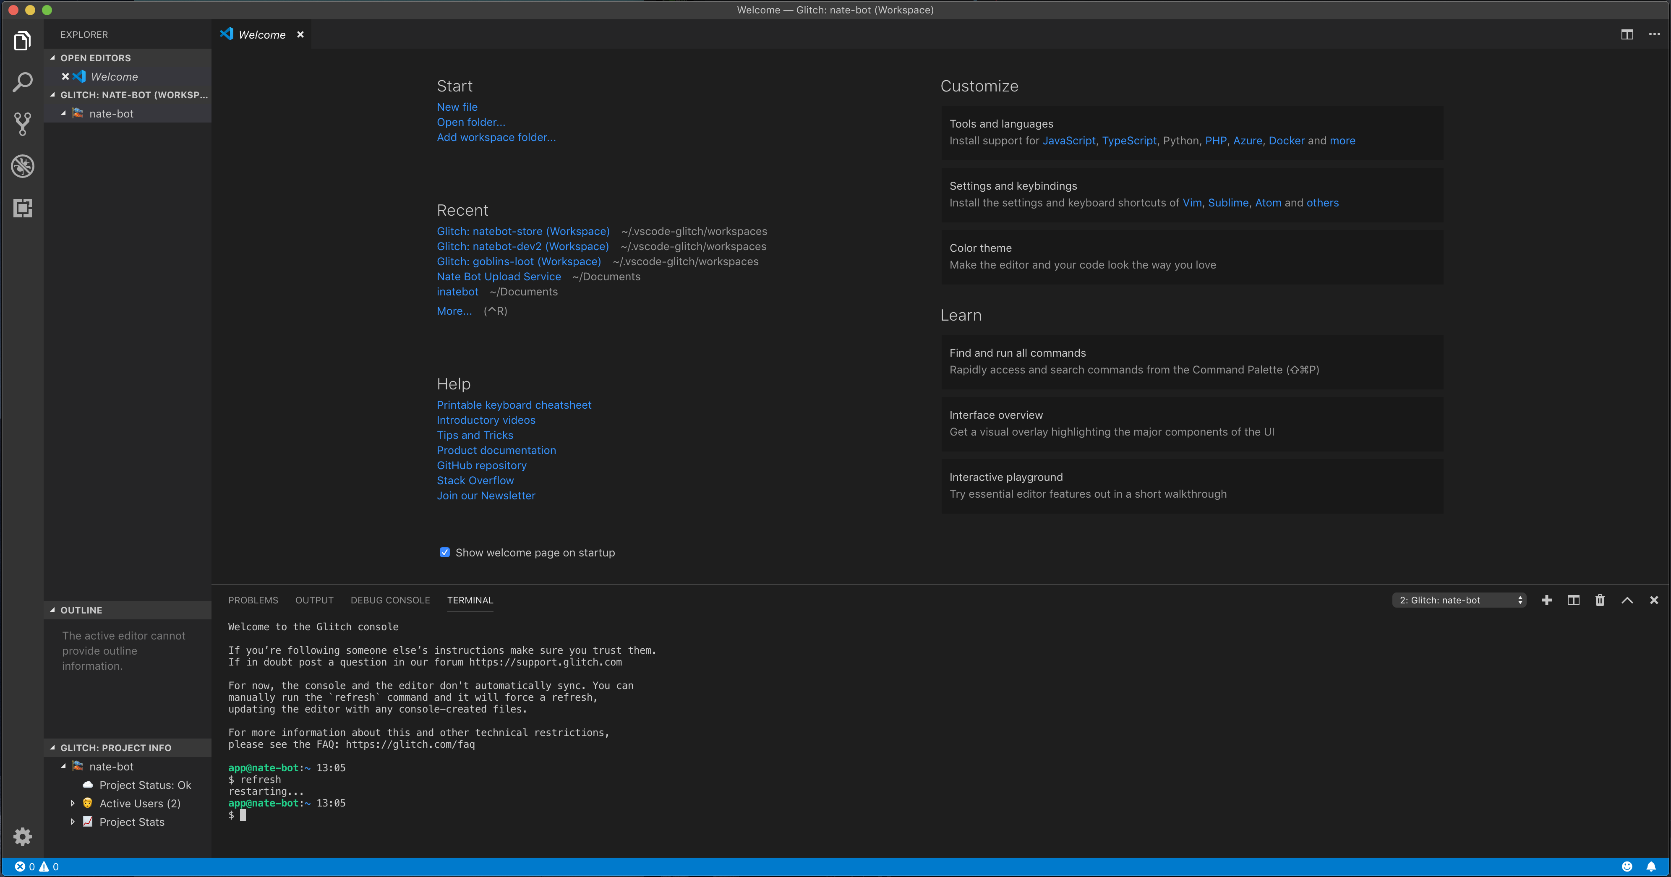Open the Search view in the activity bar
The image size is (1671, 877).
pos(23,82)
